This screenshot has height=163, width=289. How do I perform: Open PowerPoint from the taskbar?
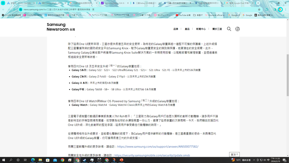(x=121, y=160)
